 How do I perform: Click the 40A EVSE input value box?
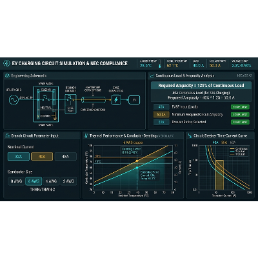161,107
